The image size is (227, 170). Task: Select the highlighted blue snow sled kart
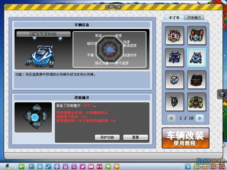pyautogui.click(x=197, y=58)
